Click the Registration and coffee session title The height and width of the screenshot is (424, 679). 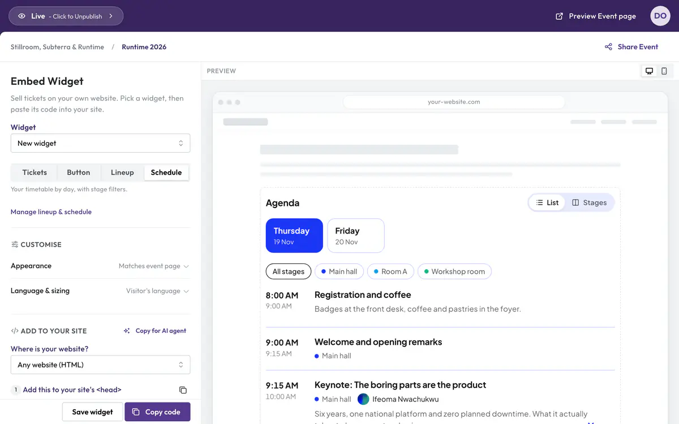click(x=363, y=295)
